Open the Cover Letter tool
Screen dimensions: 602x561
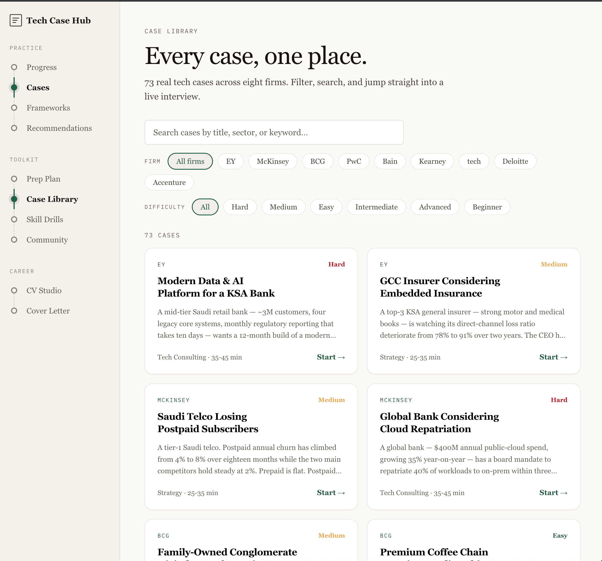coord(48,311)
